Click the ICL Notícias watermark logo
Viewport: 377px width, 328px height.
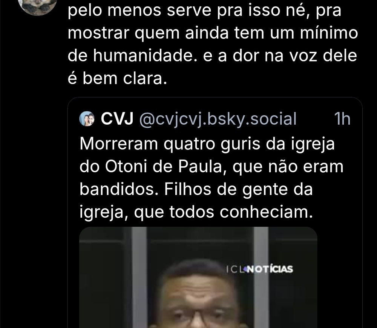click(x=260, y=269)
